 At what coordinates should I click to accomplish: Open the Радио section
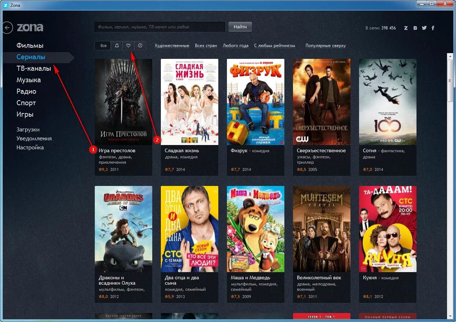click(x=26, y=92)
